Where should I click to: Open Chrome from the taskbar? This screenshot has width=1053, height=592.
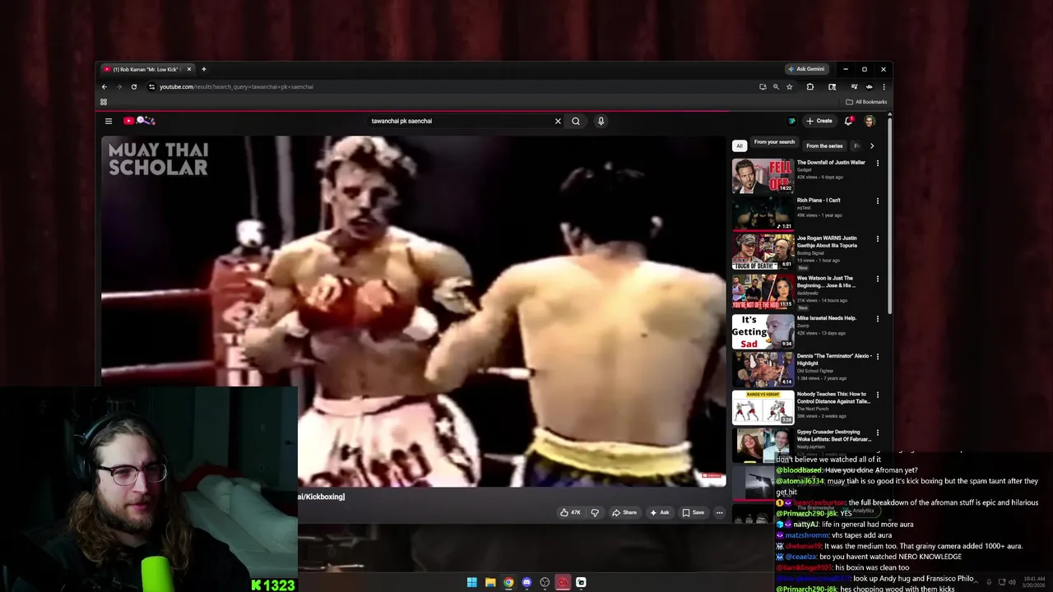(508, 582)
